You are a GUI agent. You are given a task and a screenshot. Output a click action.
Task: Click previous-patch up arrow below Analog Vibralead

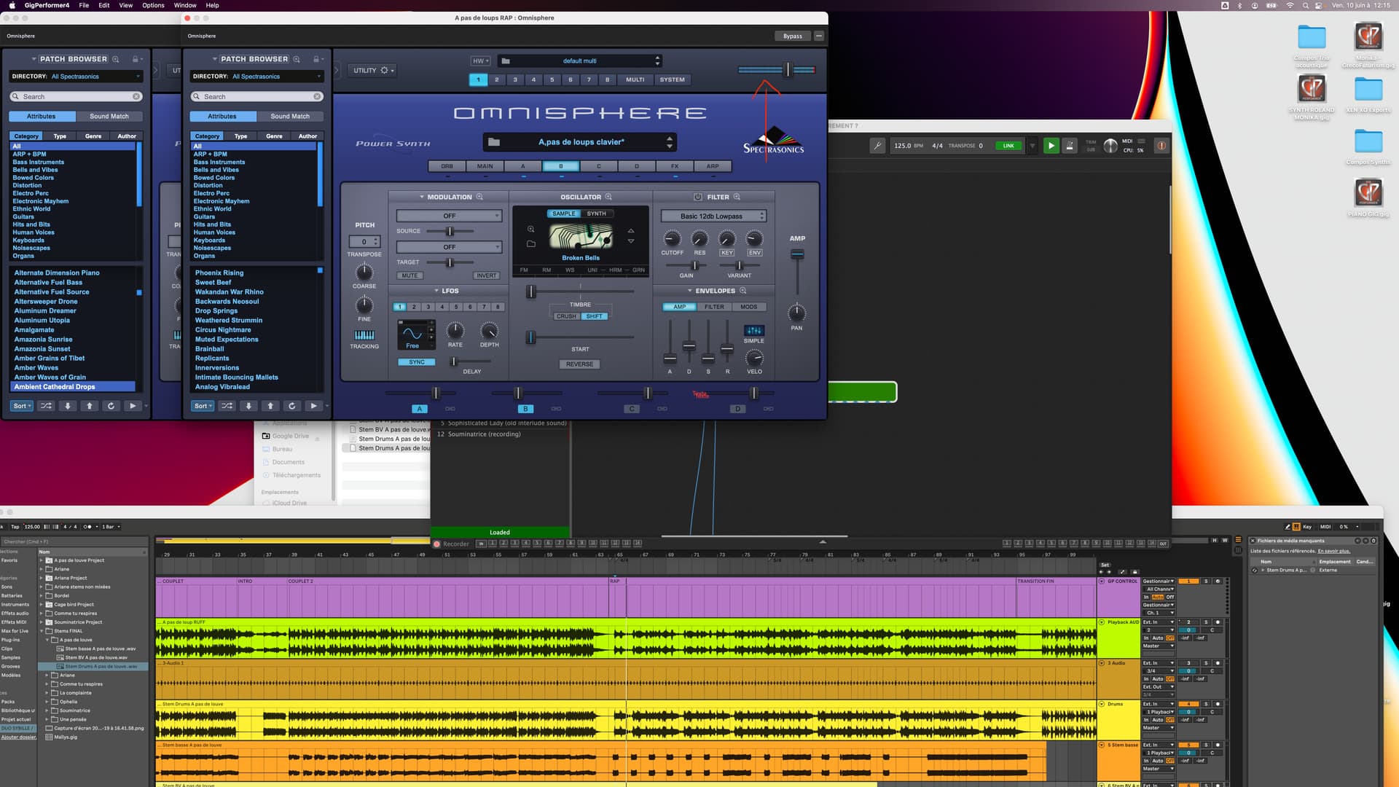coord(270,406)
